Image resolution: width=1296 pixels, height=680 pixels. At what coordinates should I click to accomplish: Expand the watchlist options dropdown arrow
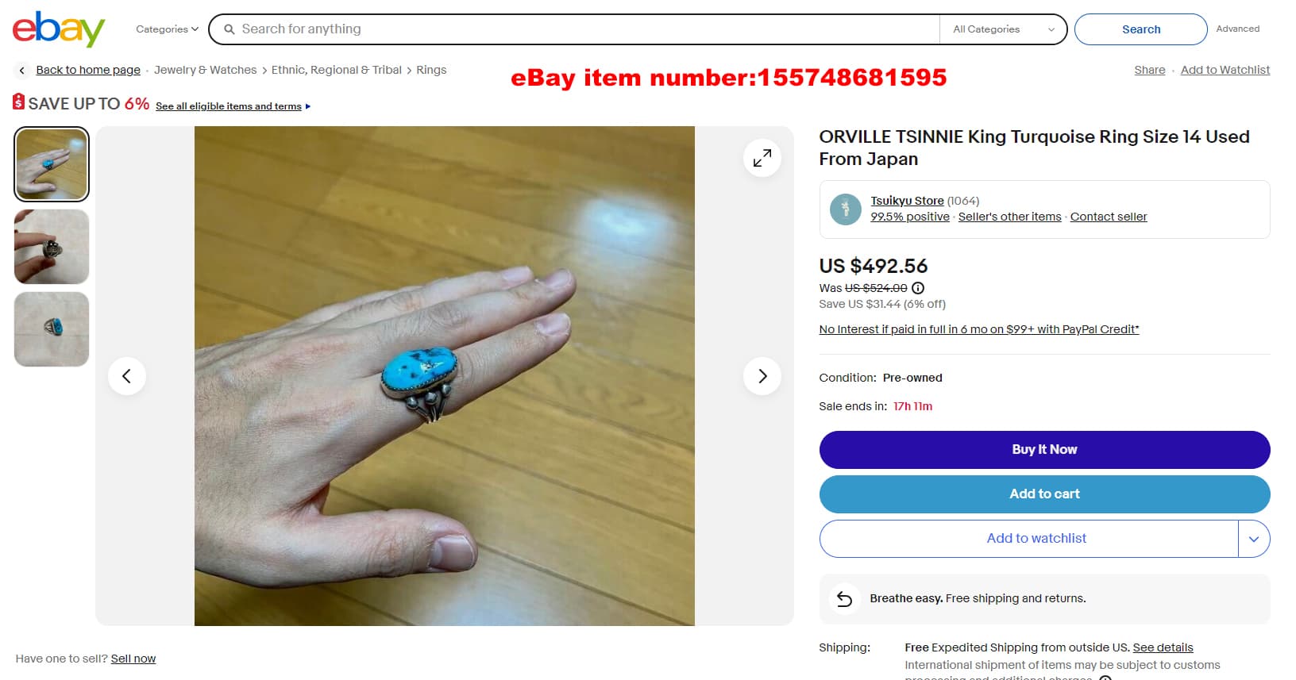tap(1254, 539)
